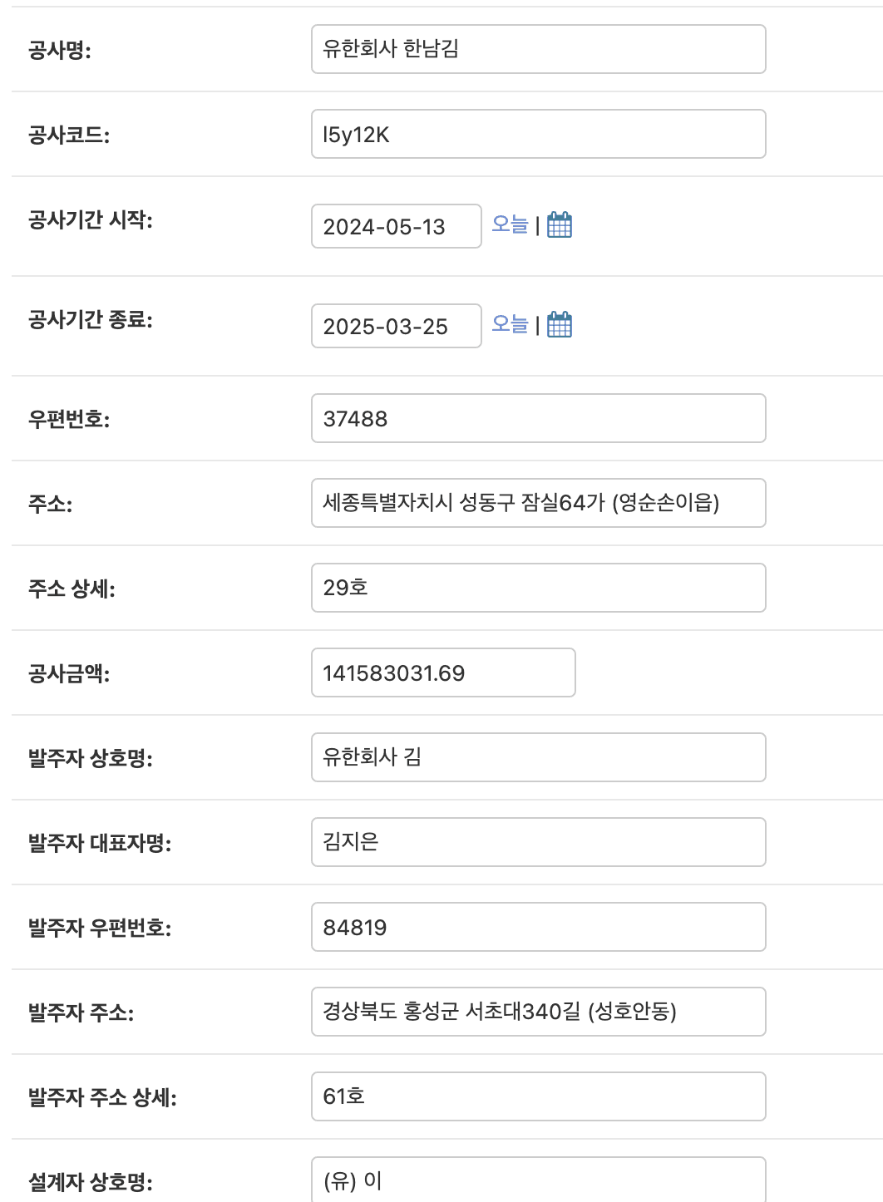This screenshot has height=1202, width=883.
Task: Edit the 발주자 주소 상세 field
Action: [x=538, y=1096]
